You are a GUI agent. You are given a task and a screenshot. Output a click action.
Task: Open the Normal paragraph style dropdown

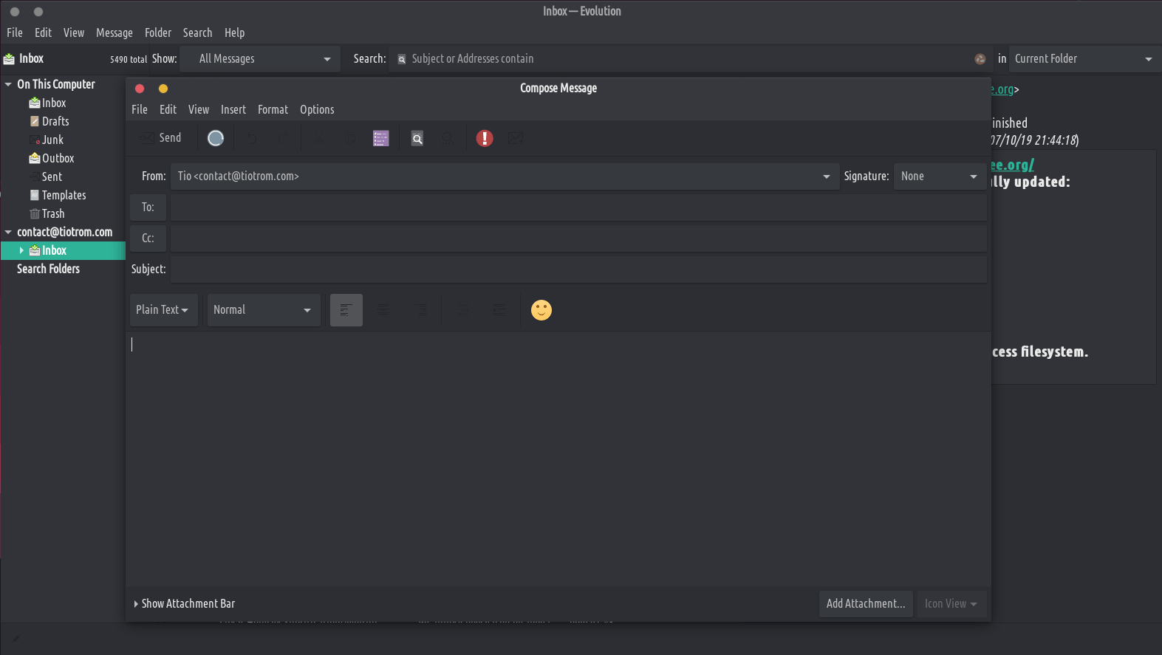tap(263, 310)
